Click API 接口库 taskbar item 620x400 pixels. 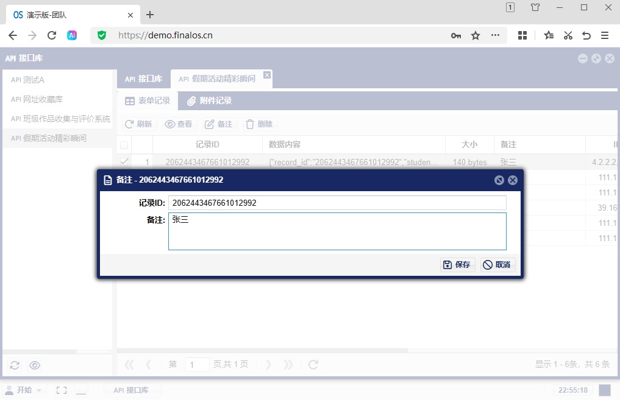click(x=132, y=390)
